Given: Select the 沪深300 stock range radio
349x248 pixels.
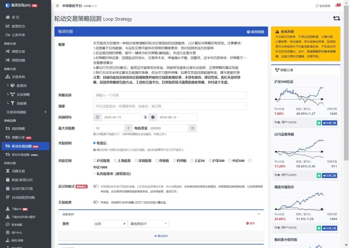Looking at the screenshot, I should 210,161.
